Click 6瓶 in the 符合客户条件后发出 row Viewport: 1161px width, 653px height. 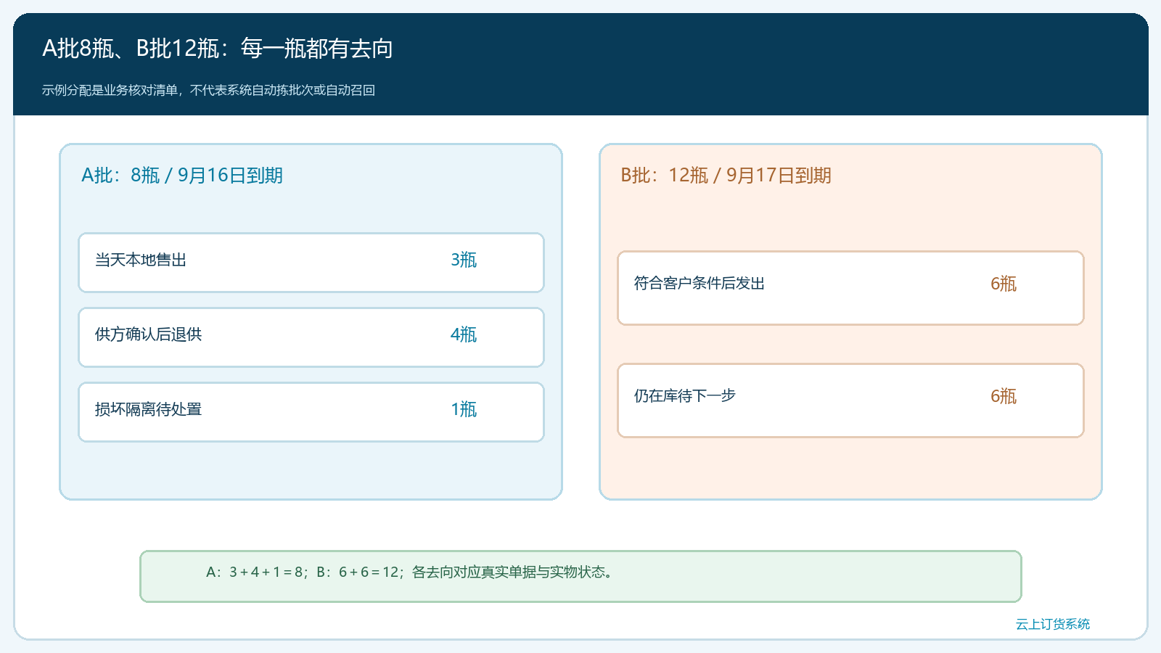(x=1004, y=284)
